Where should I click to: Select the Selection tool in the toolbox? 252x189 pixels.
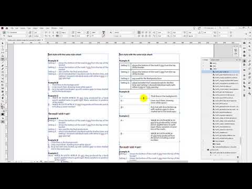[x=3, y=43]
